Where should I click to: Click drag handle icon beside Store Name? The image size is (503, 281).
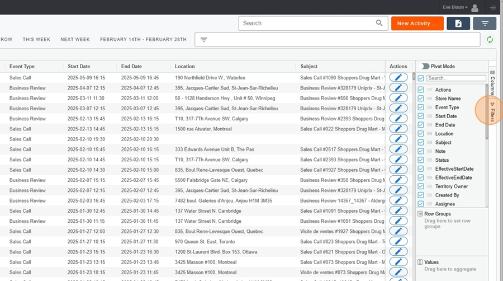coord(430,99)
